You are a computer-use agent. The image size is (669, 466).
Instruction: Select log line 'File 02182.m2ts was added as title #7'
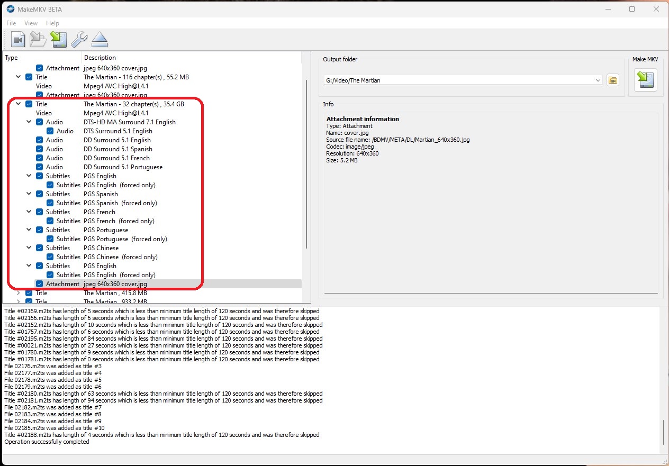pyautogui.click(x=53, y=407)
